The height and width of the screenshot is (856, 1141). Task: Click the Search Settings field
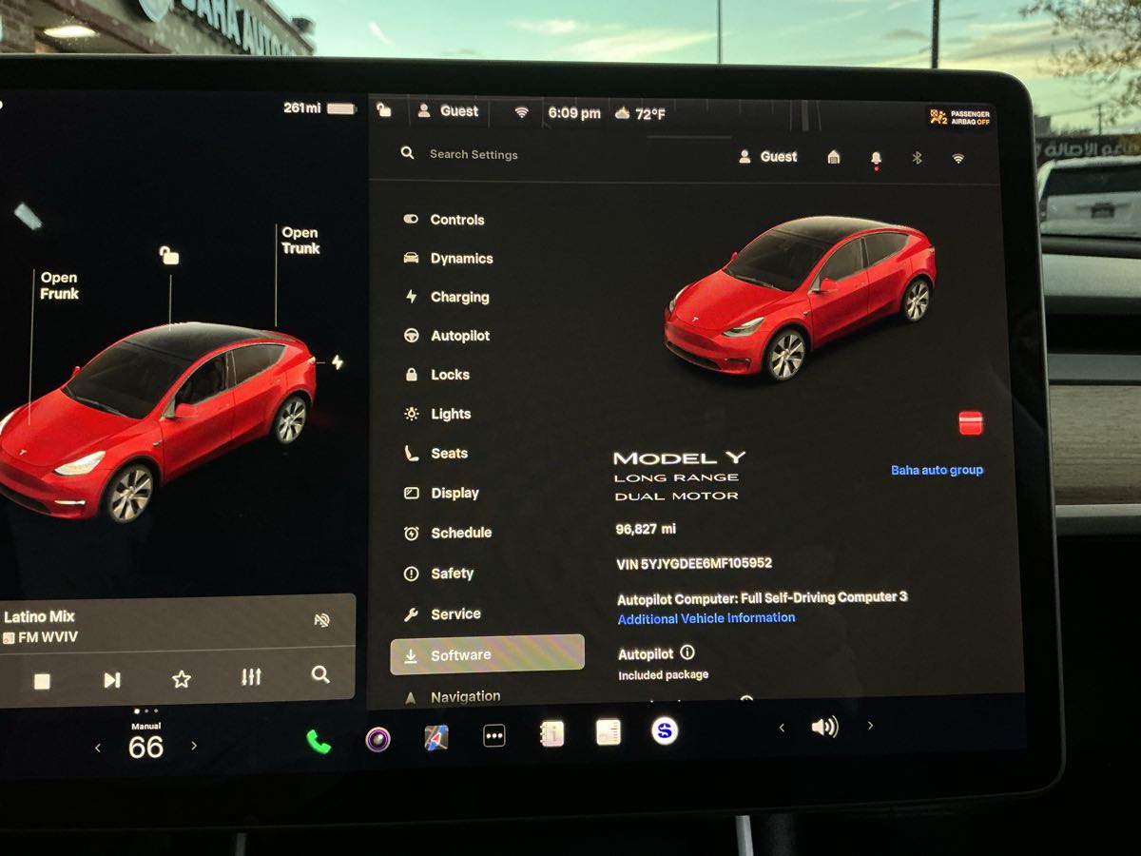click(474, 154)
